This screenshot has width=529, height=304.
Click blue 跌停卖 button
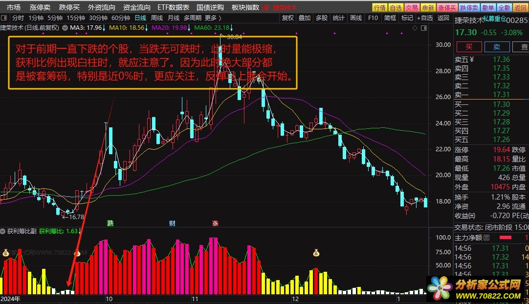point(469,7)
